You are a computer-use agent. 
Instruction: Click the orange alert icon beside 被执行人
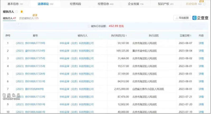coord(22,12)
